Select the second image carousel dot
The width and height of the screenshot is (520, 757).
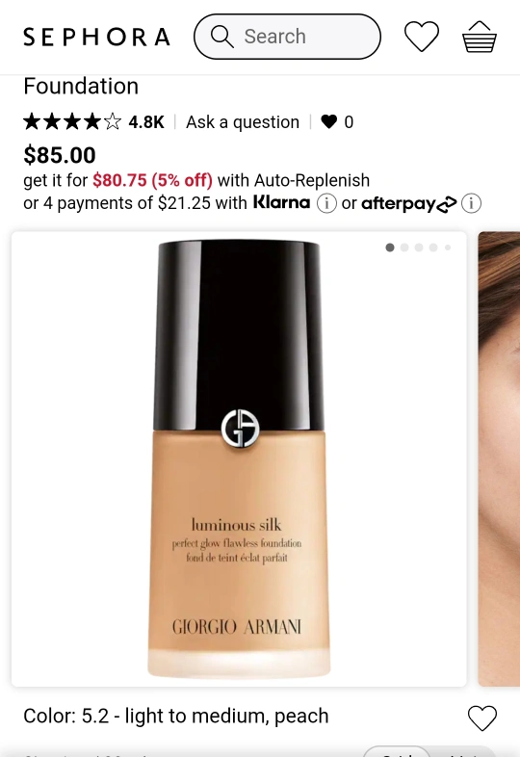click(404, 248)
